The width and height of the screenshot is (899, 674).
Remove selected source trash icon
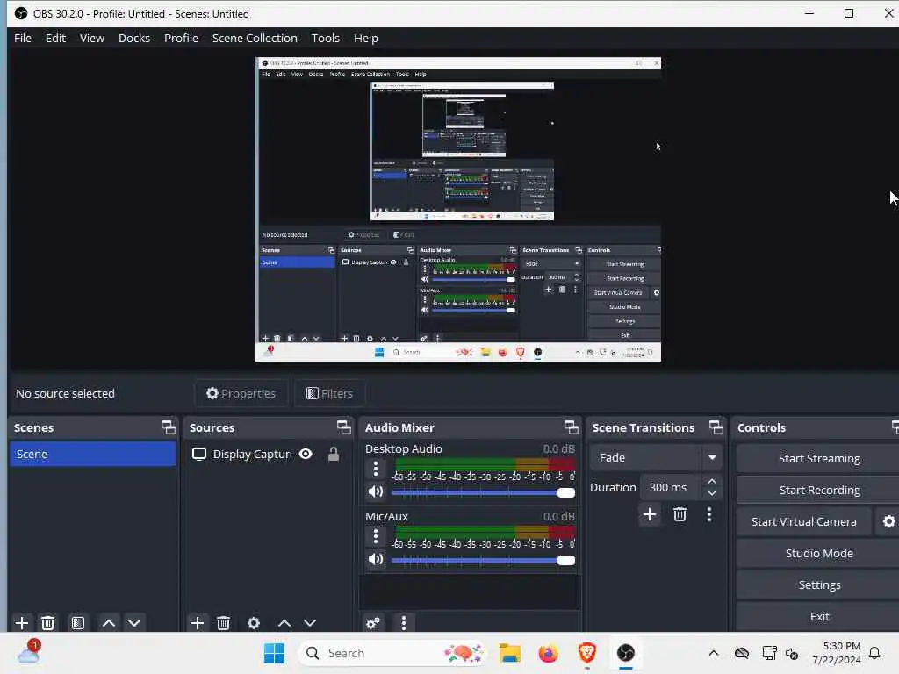click(x=224, y=623)
